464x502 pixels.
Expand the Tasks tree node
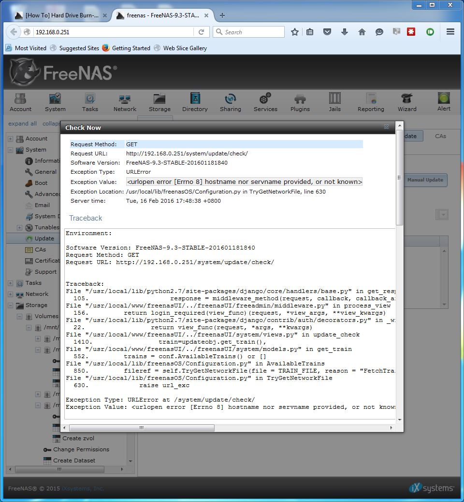click(11, 283)
